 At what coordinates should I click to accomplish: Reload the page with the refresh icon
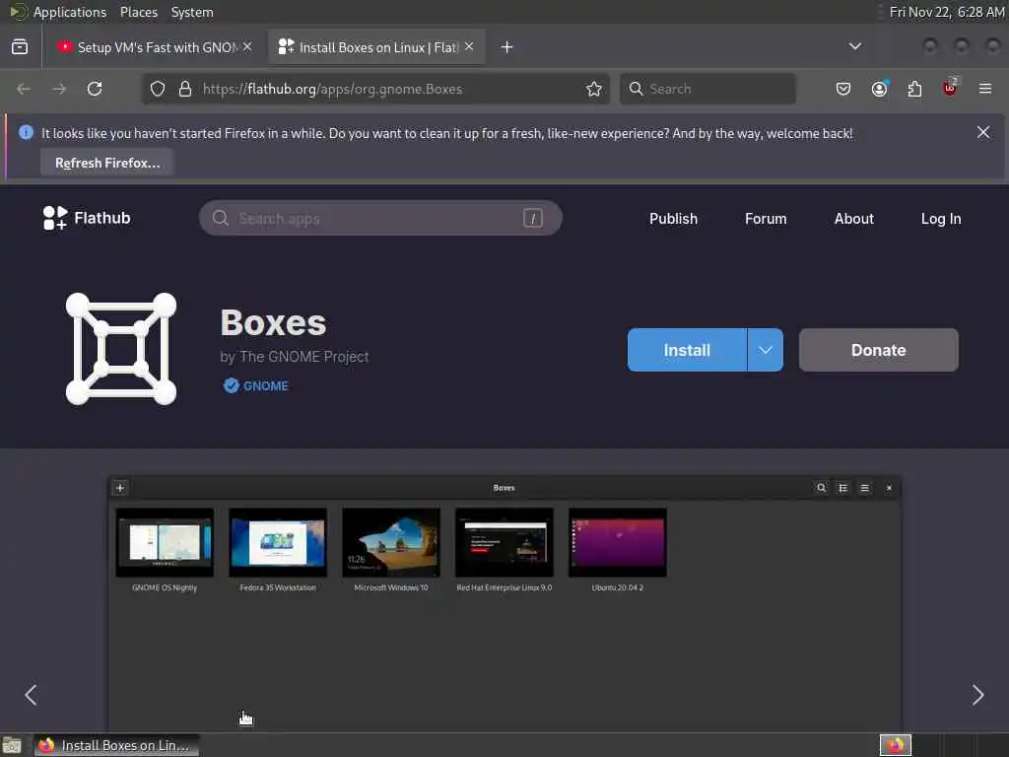pos(95,89)
